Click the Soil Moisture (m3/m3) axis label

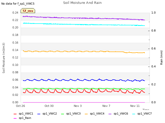(4, 58)
